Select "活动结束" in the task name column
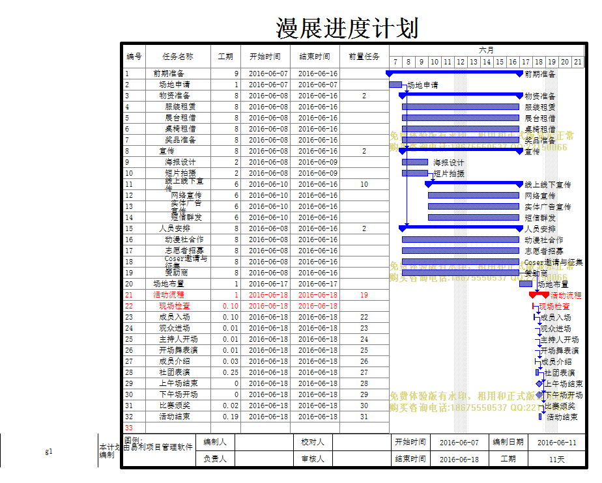602x483 pixels. (175, 417)
